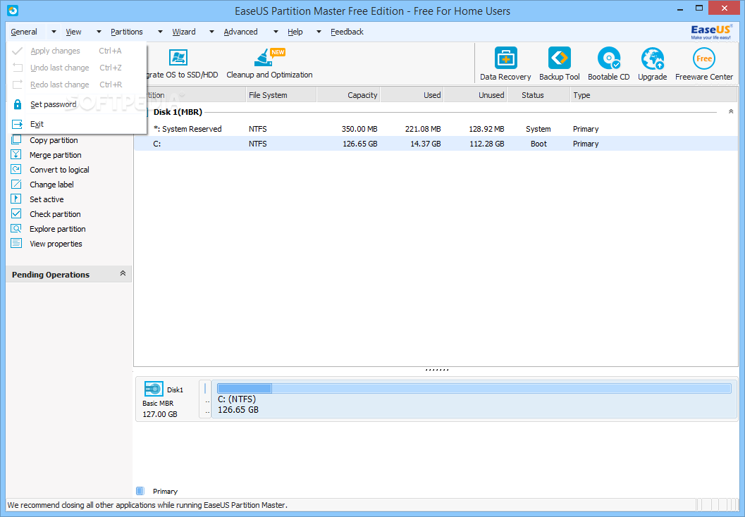
Task: Collapse the Pending Operations panel
Action: pyautogui.click(x=123, y=273)
